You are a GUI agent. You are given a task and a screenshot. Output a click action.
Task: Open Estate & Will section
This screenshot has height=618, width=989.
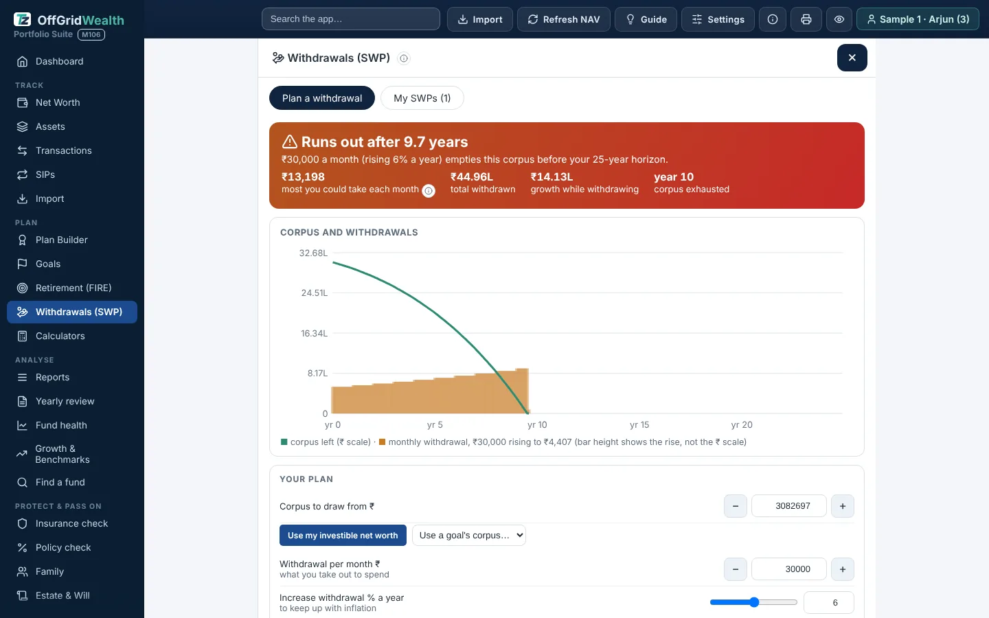[x=72, y=595]
